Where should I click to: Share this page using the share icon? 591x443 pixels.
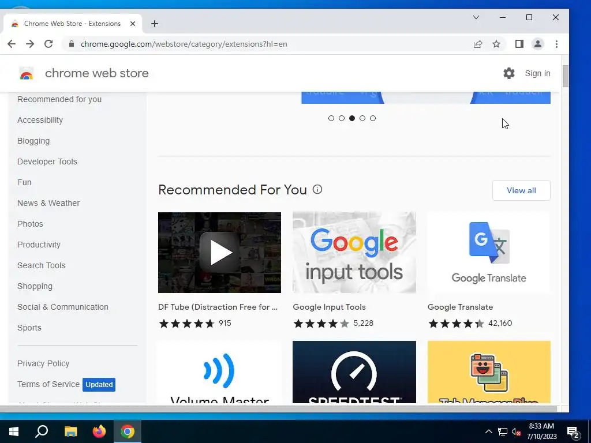(478, 44)
